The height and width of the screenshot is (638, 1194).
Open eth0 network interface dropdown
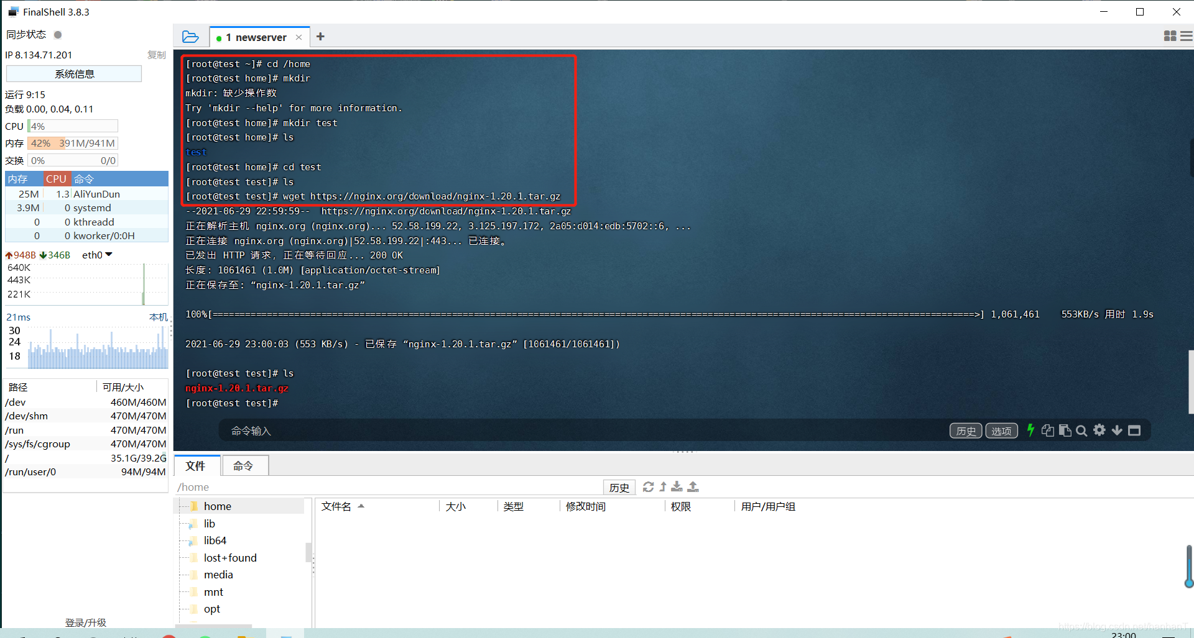click(97, 255)
